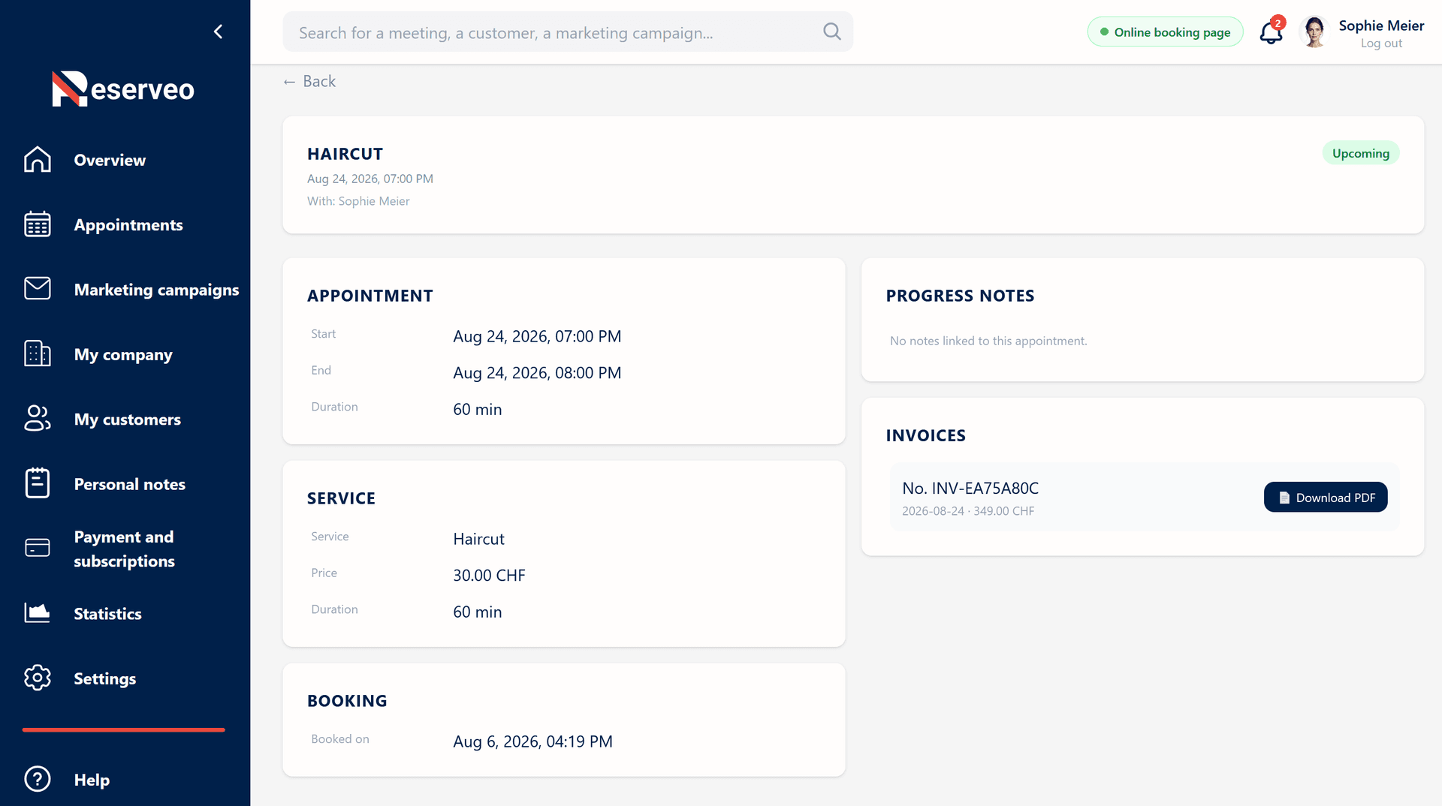The height and width of the screenshot is (806, 1442).
Task: Click the Appointments calendar icon
Action: click(38, 224)
